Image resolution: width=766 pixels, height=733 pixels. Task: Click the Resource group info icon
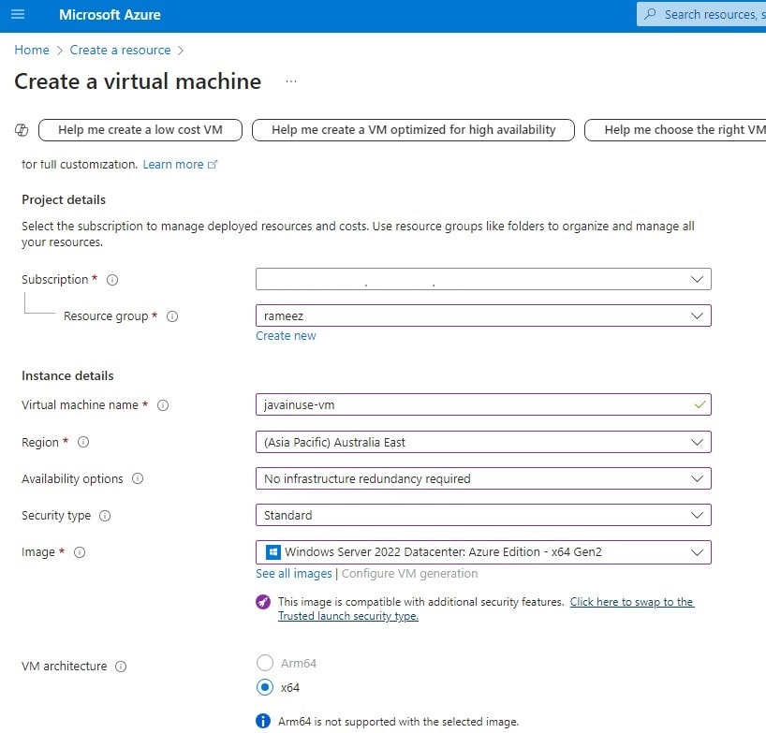pos(172,316)
